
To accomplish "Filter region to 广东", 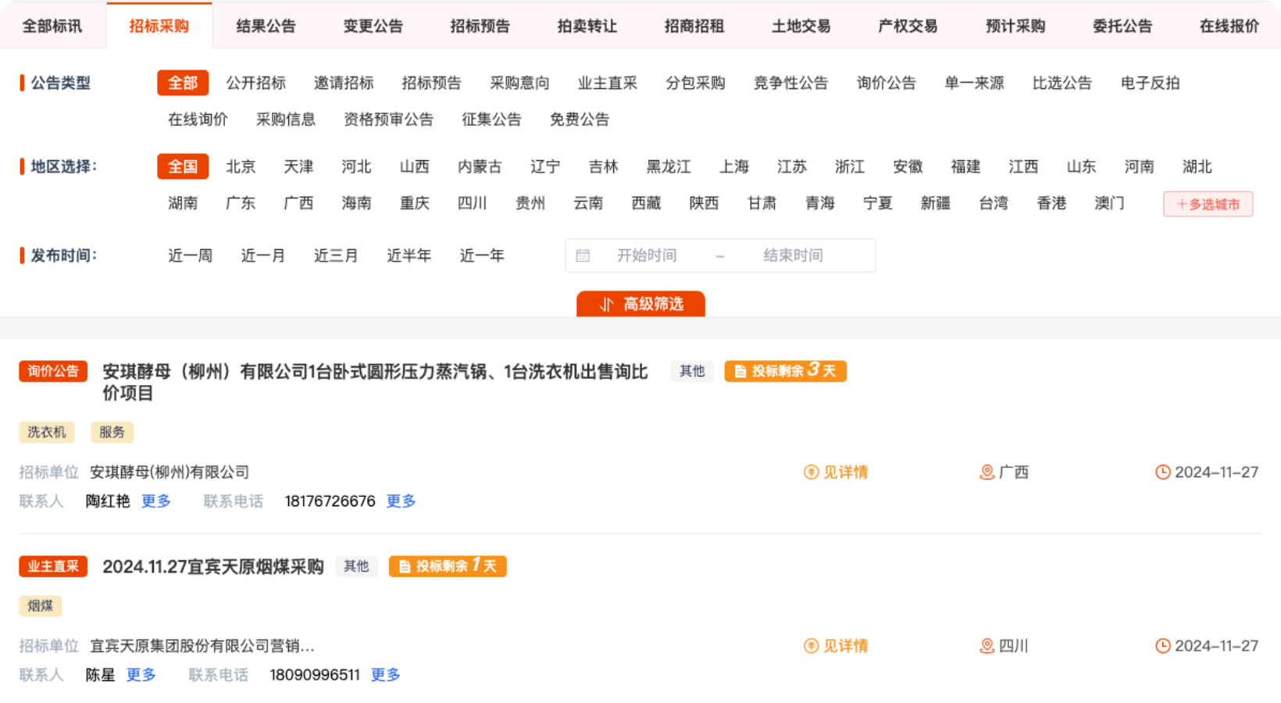I will coord(241,203).
